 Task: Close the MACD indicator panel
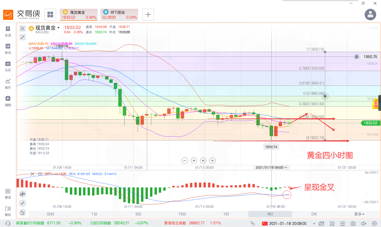(x=32, y=174)
